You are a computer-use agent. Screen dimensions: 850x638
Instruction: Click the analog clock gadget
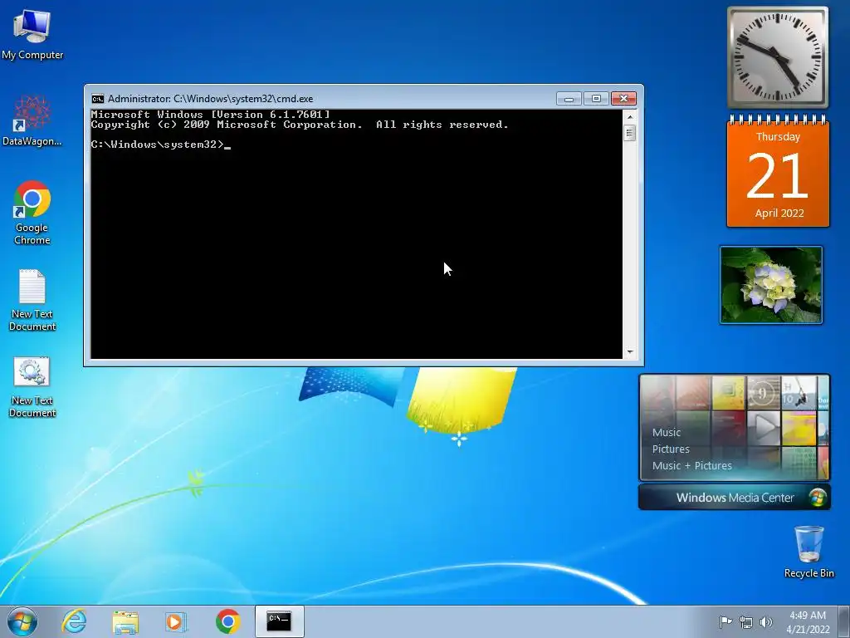[777, 57]
